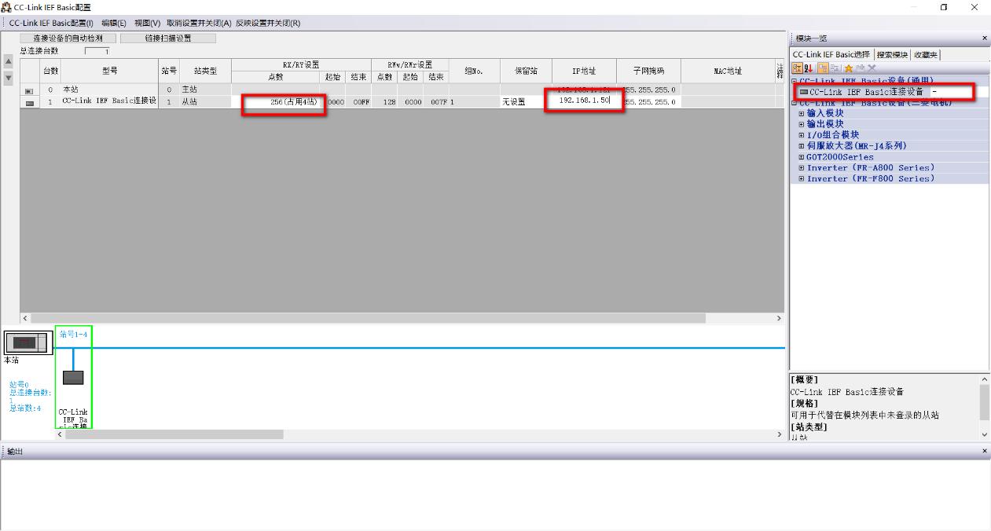Click the table scroll-right arrow
The height and width of the screenshot is (531, 991).
[x=779, y=318]
